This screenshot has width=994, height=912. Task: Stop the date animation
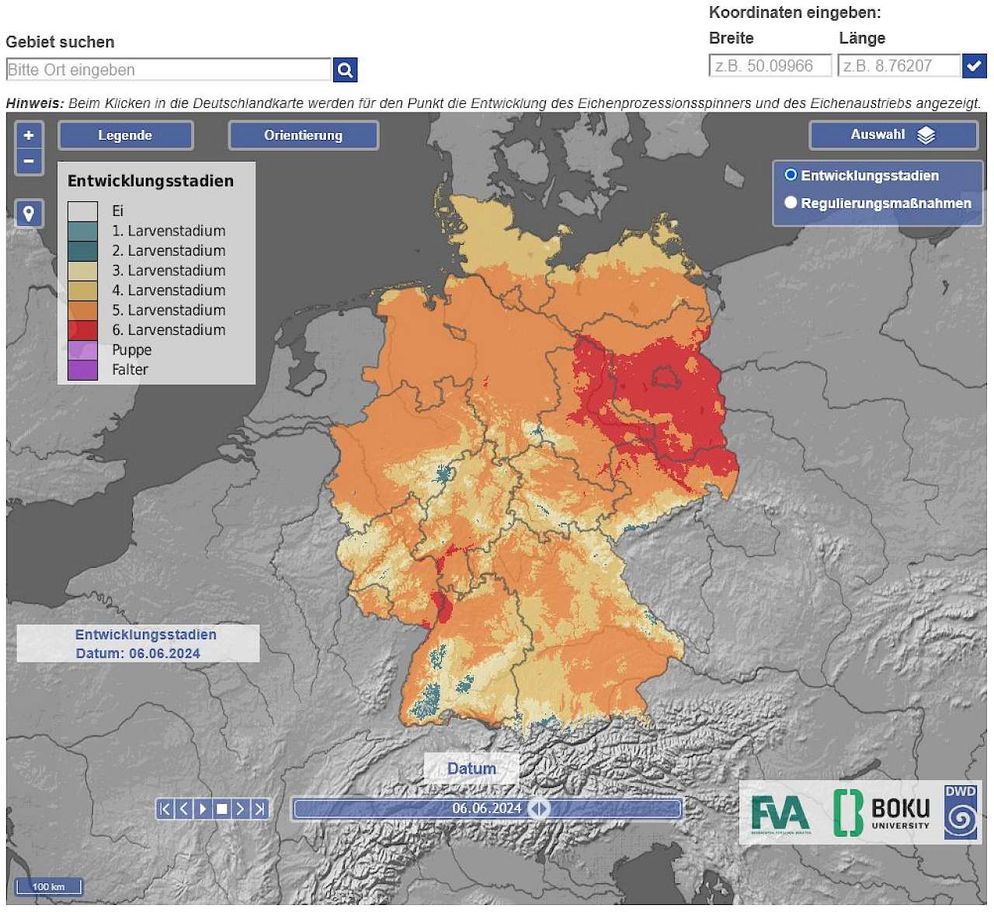[x=221, y=809]
